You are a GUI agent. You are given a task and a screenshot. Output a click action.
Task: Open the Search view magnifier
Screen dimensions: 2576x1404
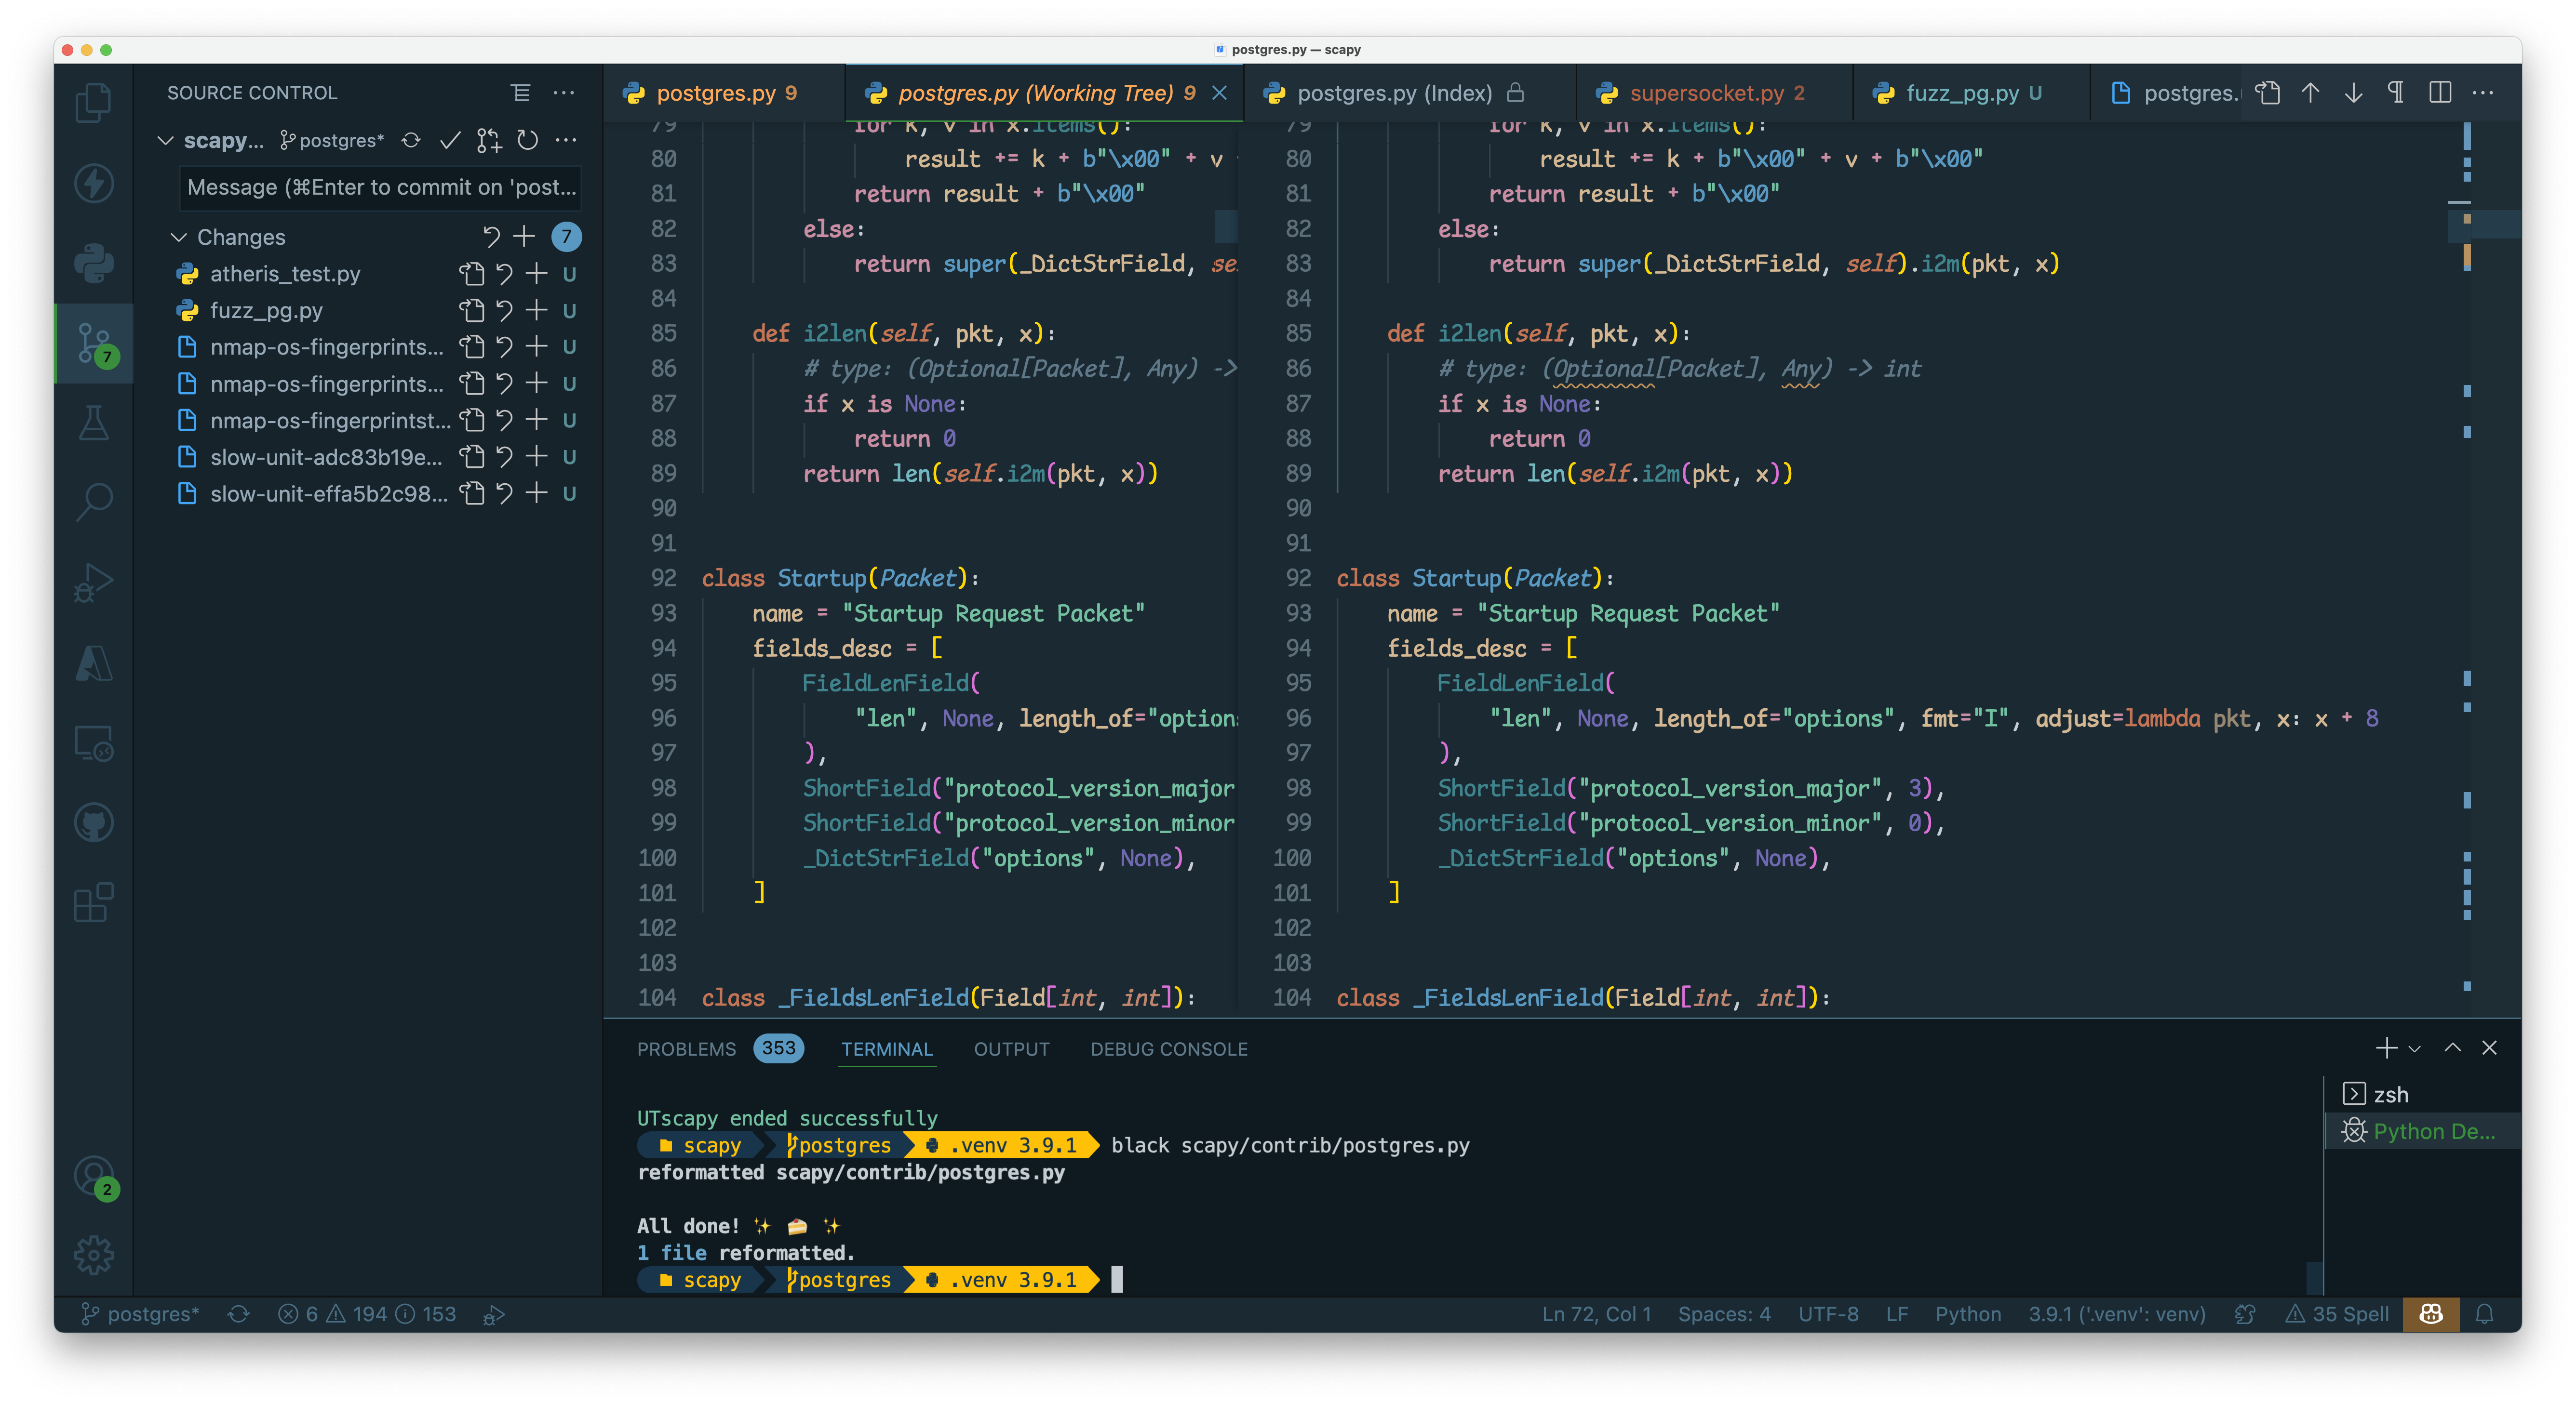pos(93,503)
